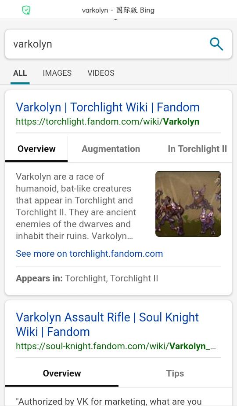Open the In Torchlight II tab
This screenshot has height=406, width=237.
click(x=197, y=149)
